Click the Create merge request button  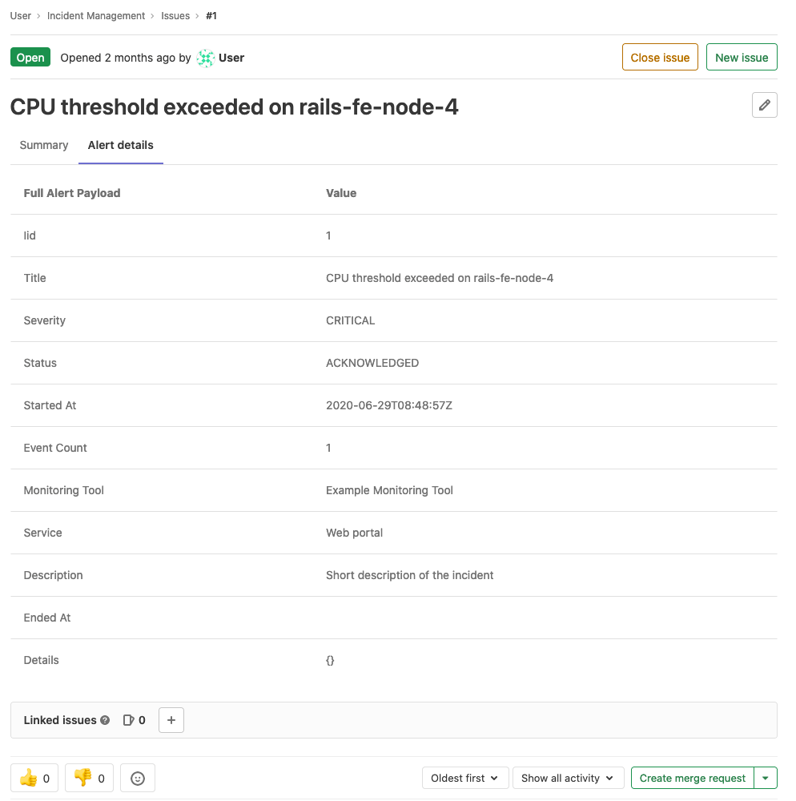click(x=693, y=778)
